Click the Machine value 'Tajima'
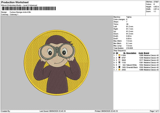This screenshot has width=160, height=113. 129,17
